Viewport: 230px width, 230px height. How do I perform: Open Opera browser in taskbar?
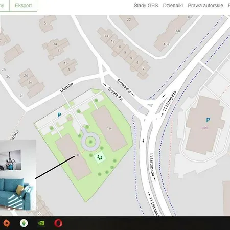58,223
